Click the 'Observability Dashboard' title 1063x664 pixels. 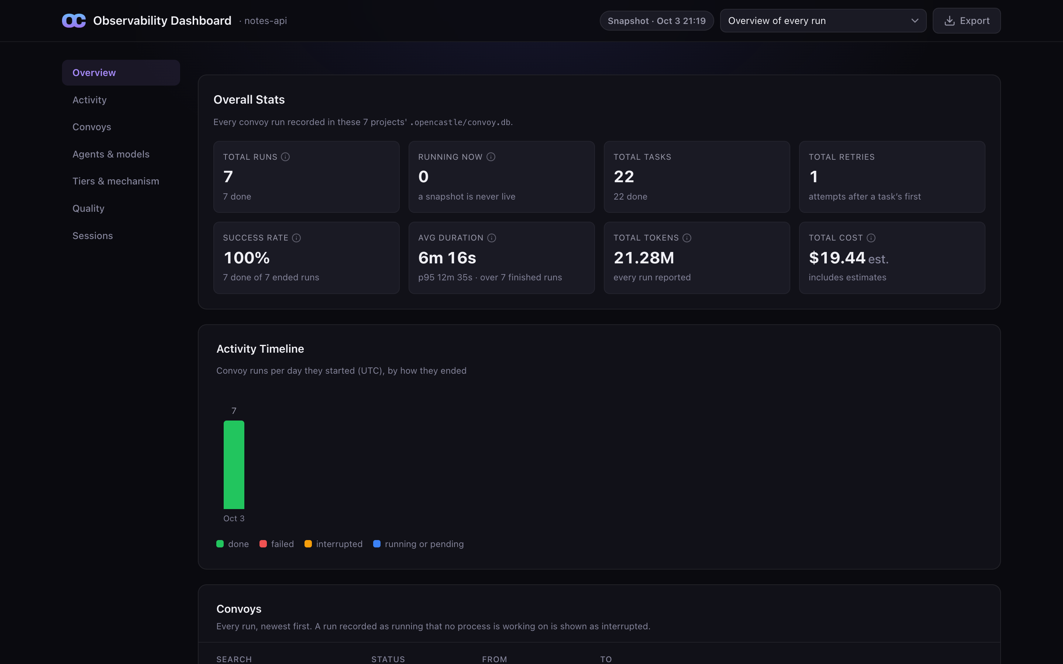click(162, 21)
